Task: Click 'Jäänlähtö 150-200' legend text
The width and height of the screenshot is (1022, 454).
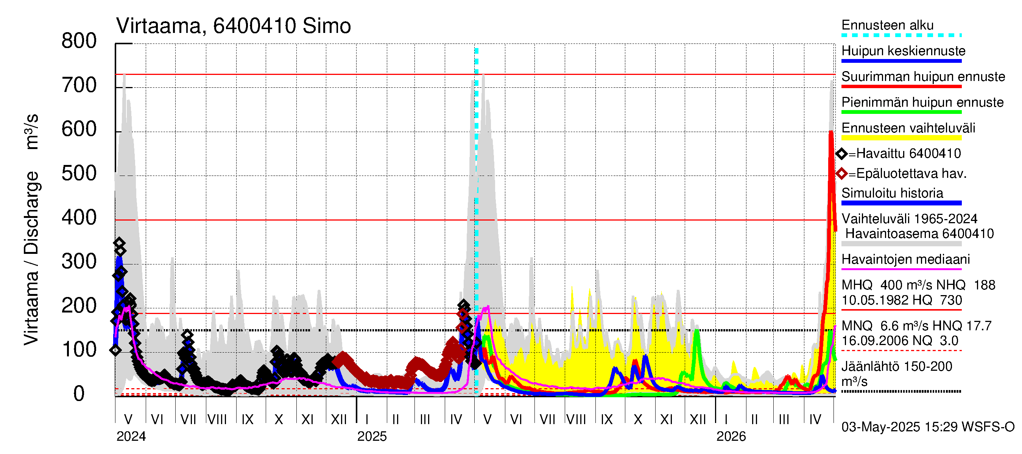Action: click(897, 366)
